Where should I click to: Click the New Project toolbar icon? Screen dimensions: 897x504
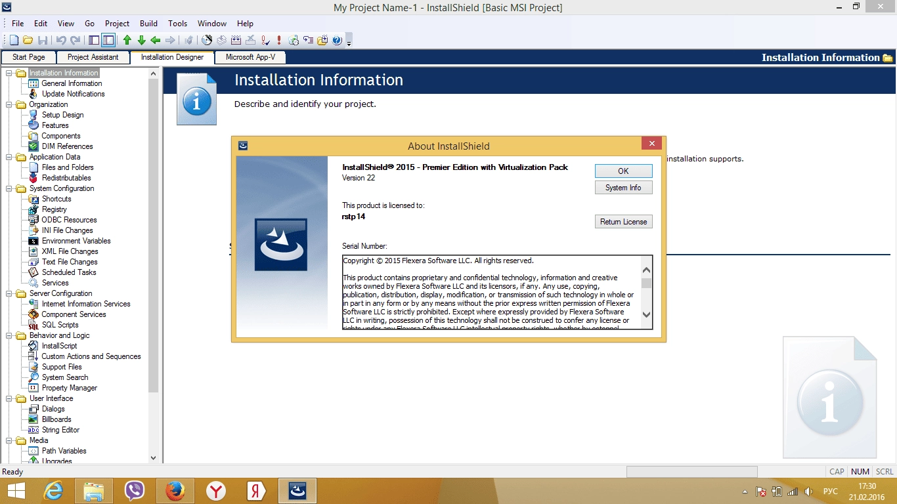(14, 40)
